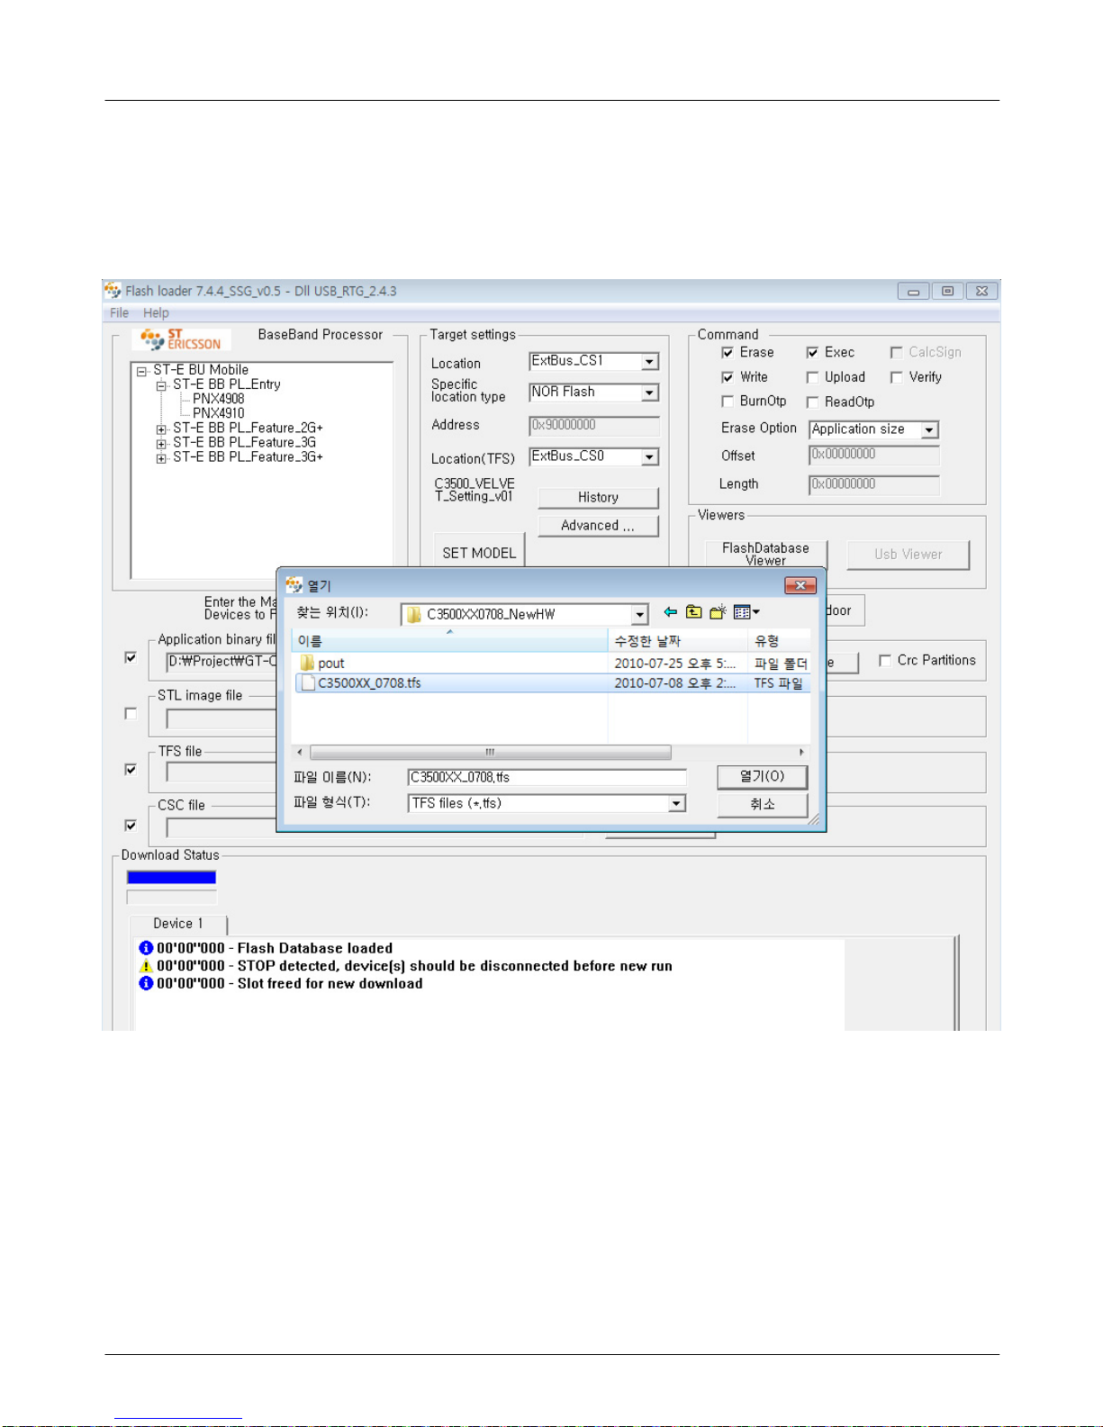Select the Device 1 tab
Screen dimensions: 1103x1427
click(x=178, y=924)
